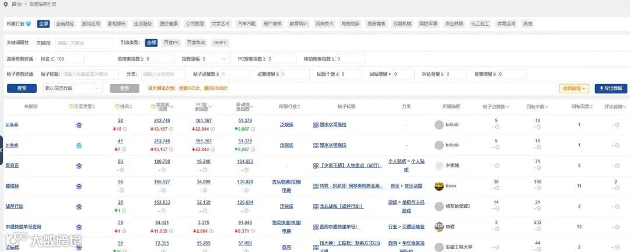The width and height of the screenshot is (630, 252).
Task: Click the Baidu paw icon in the 战斧行动 row
Action: point(79,206)
